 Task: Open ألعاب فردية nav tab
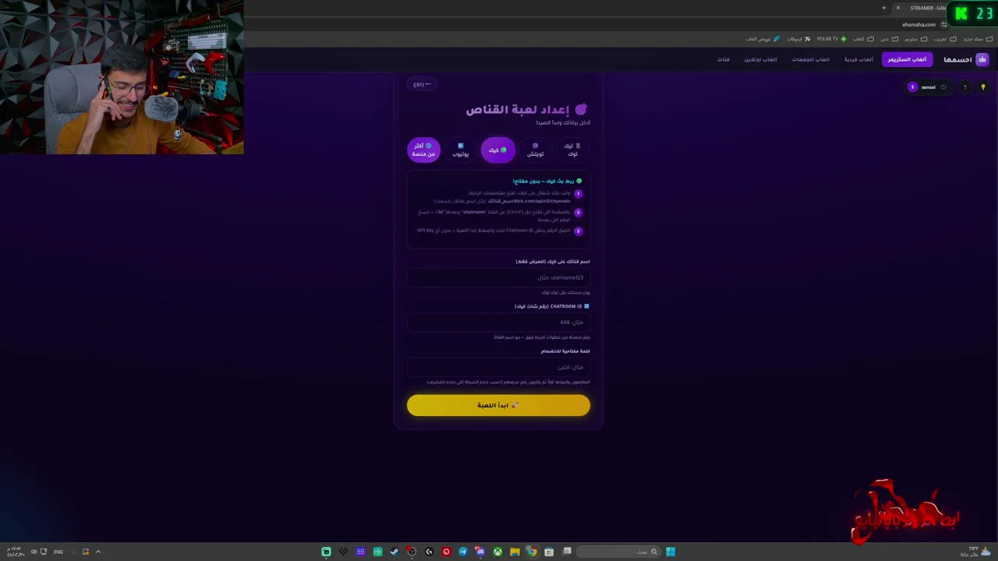858,59
